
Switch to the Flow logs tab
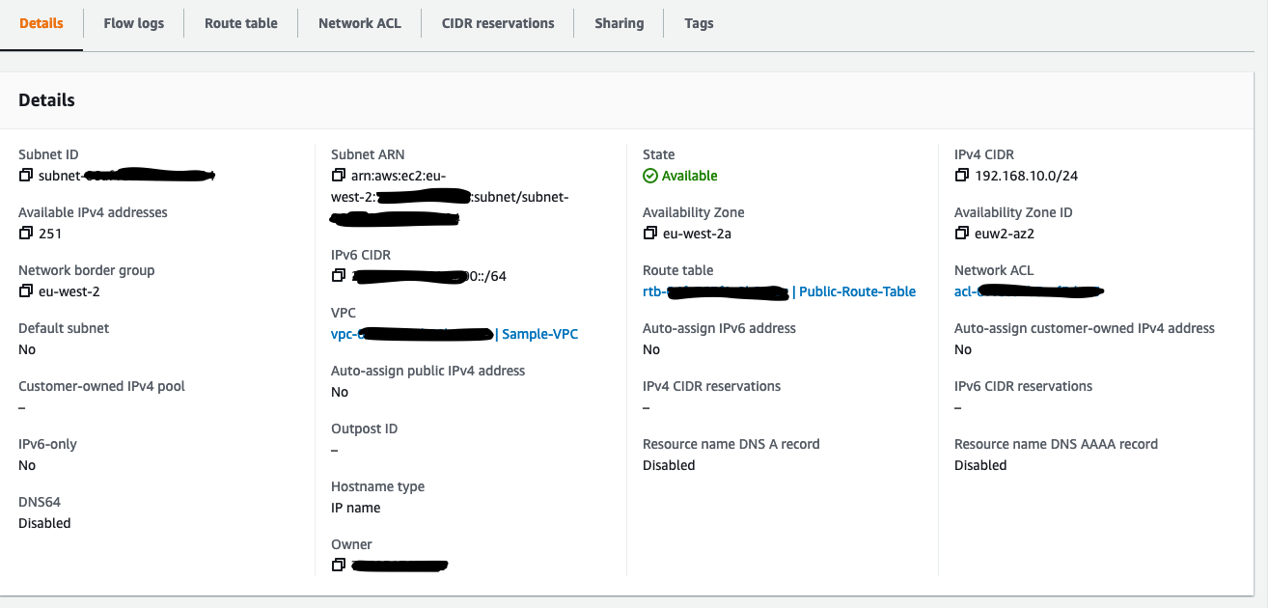pyautogui.click(x=133, y=23)
